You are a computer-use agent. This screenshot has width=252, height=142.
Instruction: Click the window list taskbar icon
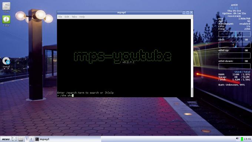point(21,139)
